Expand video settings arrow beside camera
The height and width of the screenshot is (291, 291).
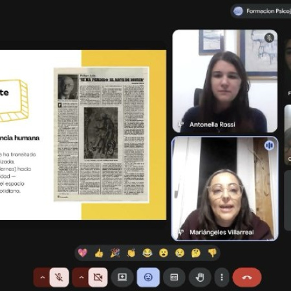pos(81,277)
